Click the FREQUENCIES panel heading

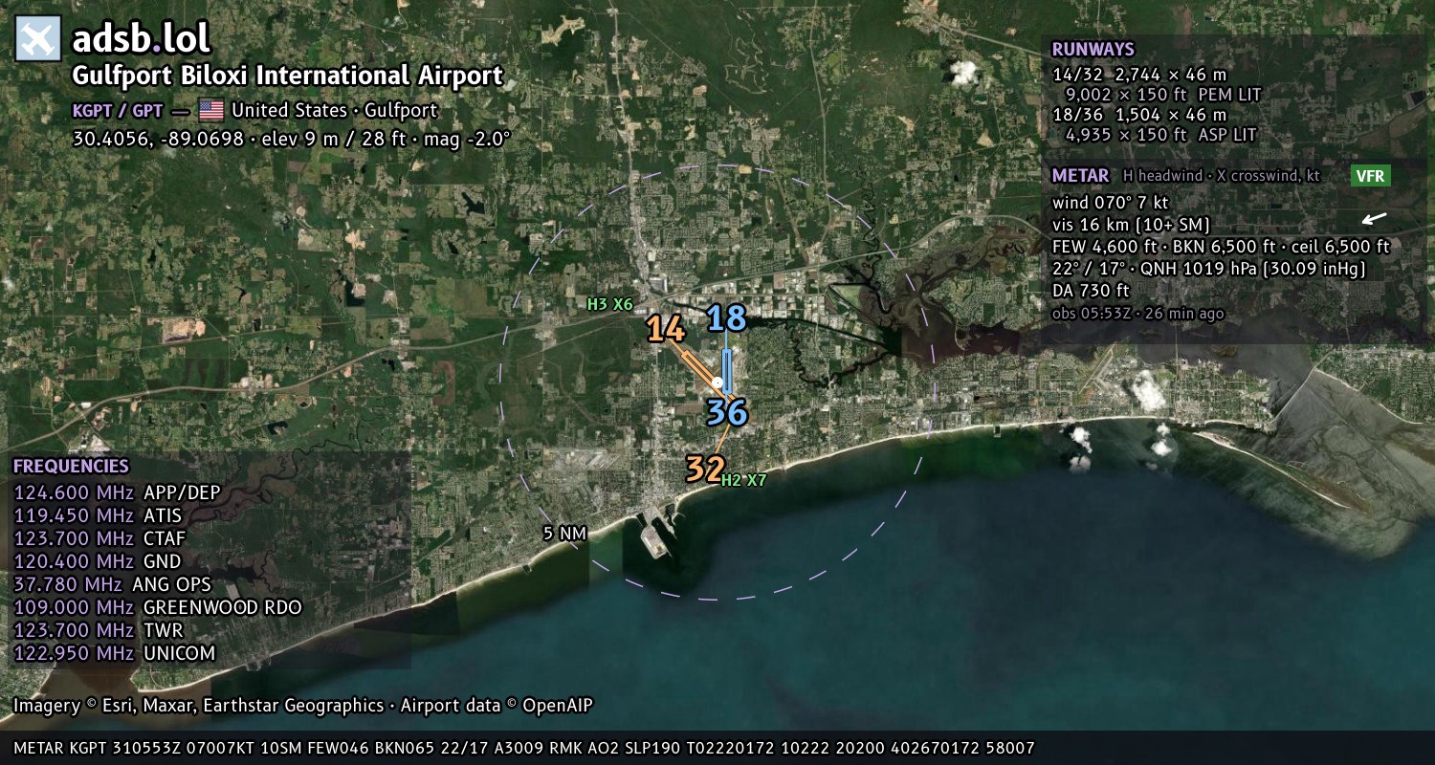click(71, 467)
